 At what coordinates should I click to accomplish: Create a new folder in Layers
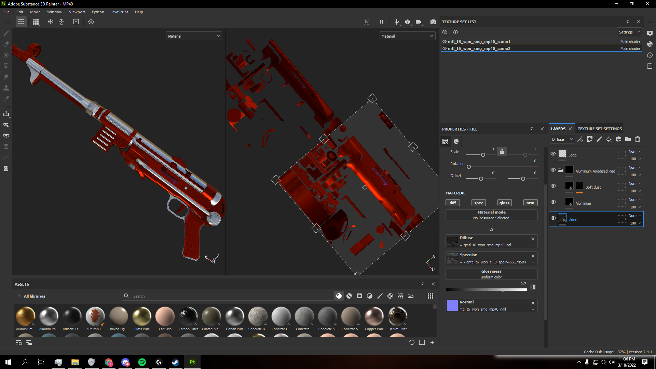coord(628,139)
